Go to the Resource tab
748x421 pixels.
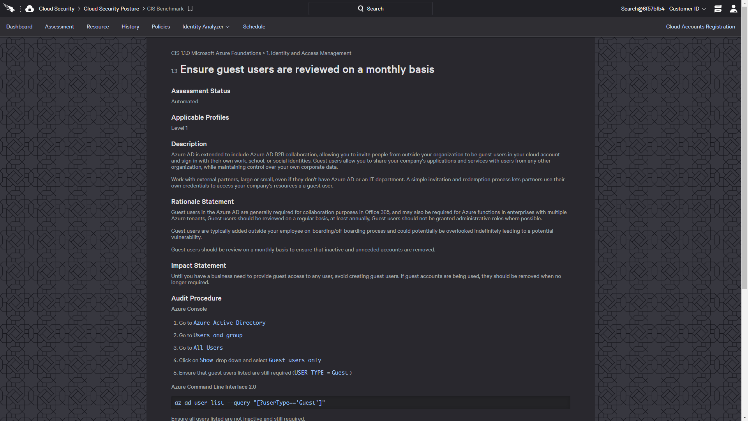point(98,27)
